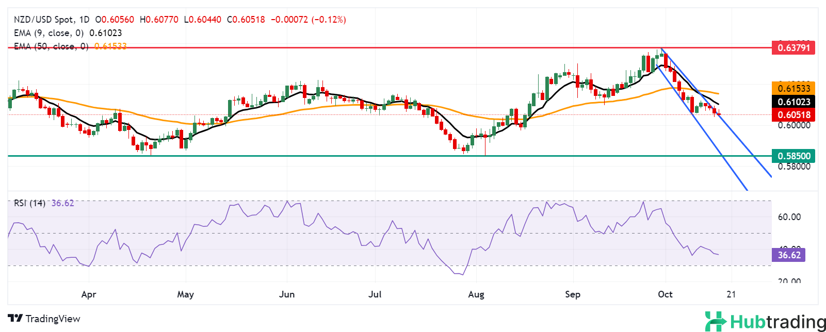Screen dimensions: 826x332
Task: Click the 1D timeframe label
Action: (x=84, y=20)
